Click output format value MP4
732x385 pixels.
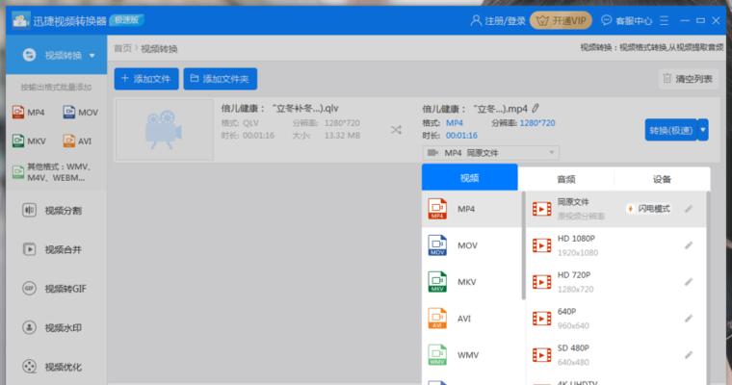(x=455, y=123)
